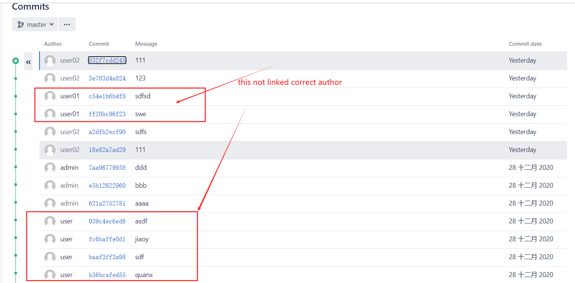Click the avatar icon beside commit 18e82a7ad29
The height and width of the screenshot is (283, 575).
50,150
